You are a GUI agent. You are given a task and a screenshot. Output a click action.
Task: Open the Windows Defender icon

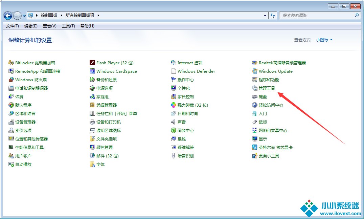click(x=174, y=71)
